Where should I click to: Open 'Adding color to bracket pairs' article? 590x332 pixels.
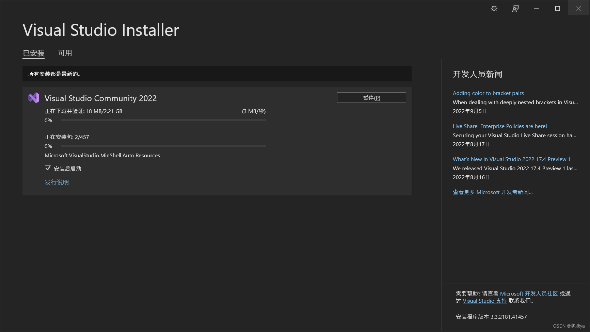tap(488, 93)
